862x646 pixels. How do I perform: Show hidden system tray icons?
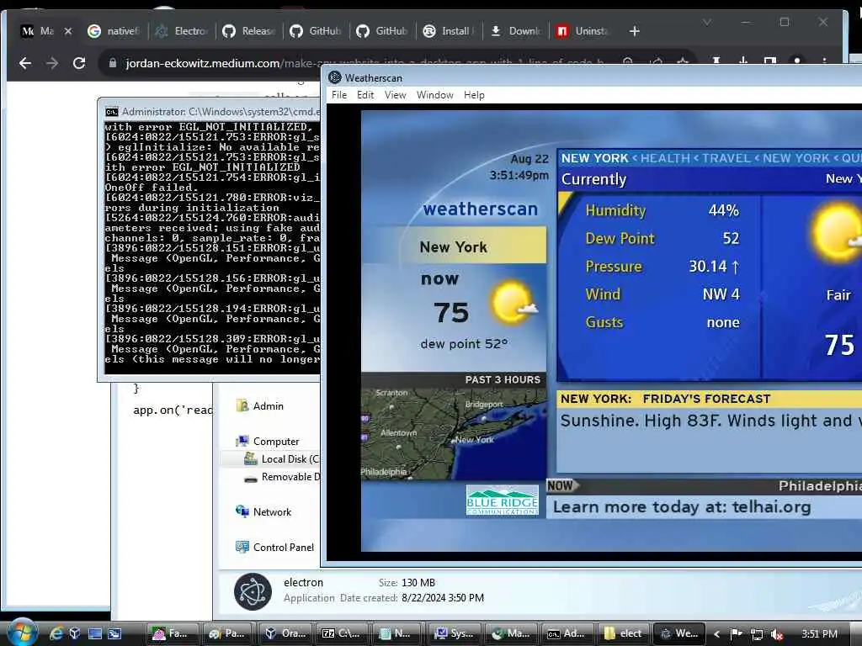click(x=717, y=634)
